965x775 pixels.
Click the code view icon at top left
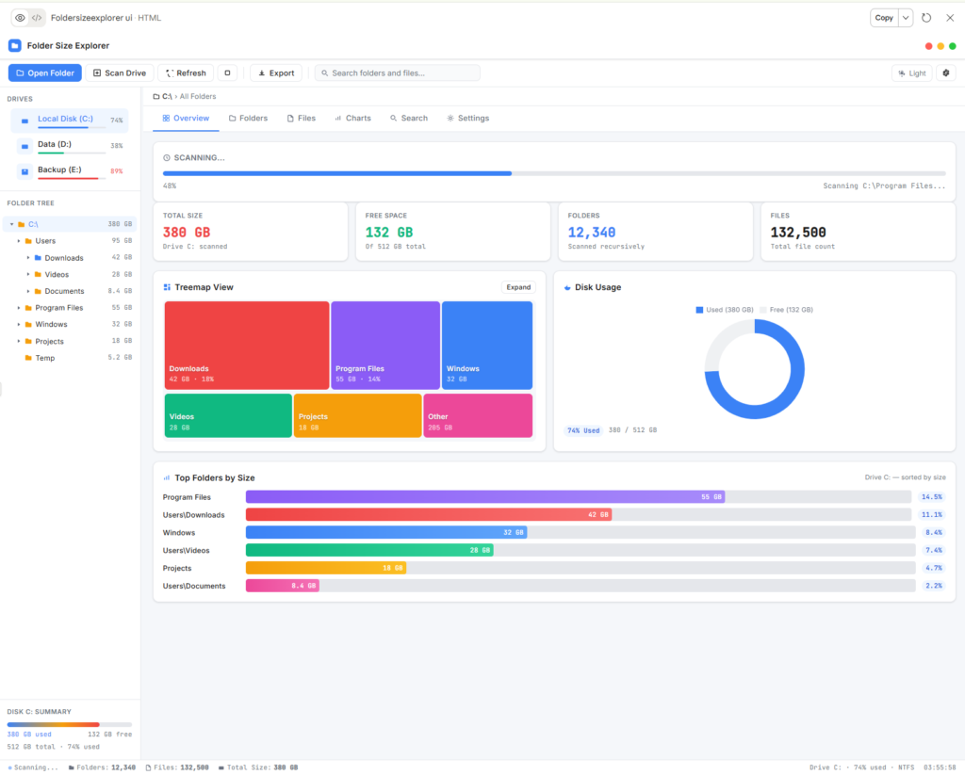35,17
